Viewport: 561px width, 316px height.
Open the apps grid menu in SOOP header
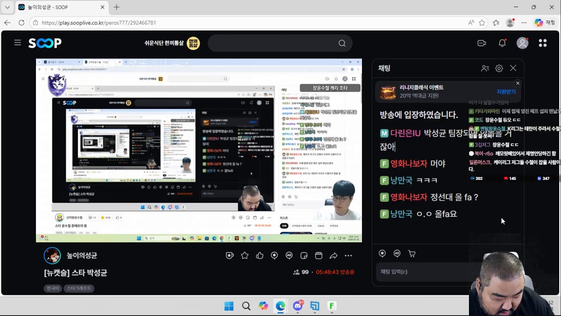[x=543, y=43]
